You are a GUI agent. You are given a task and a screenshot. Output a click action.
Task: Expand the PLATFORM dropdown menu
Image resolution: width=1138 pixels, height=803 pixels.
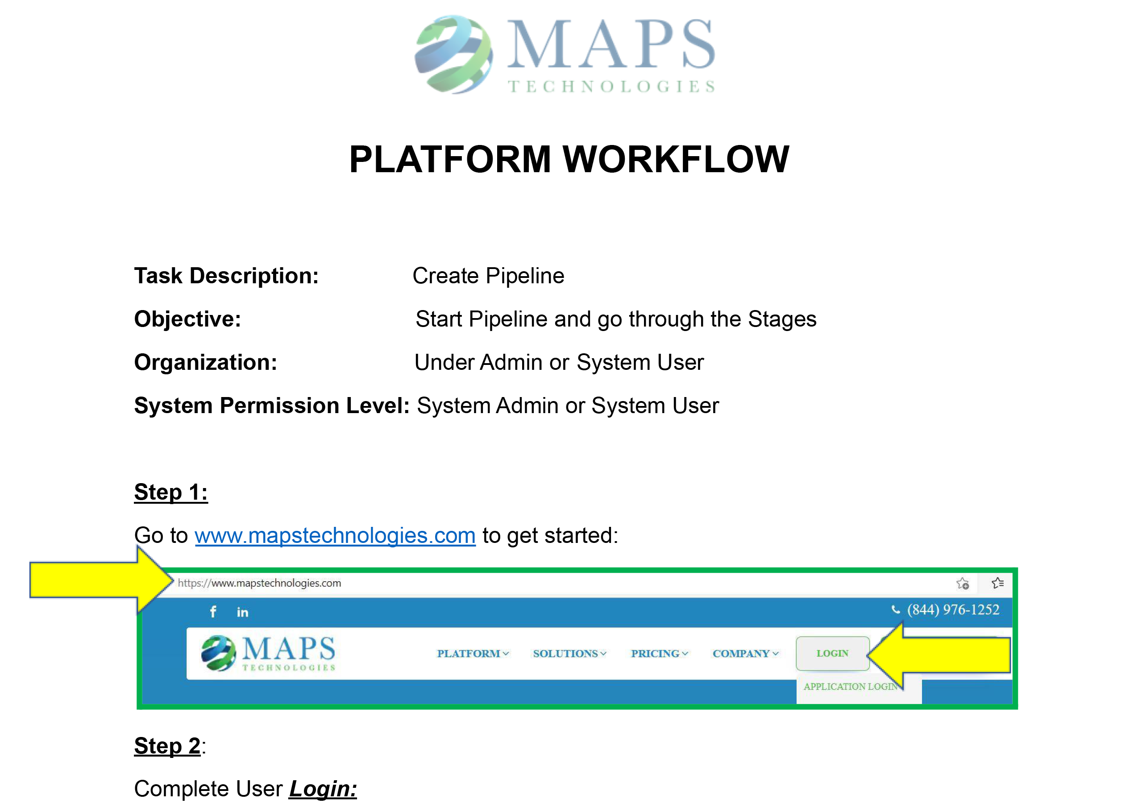(472, 654)
